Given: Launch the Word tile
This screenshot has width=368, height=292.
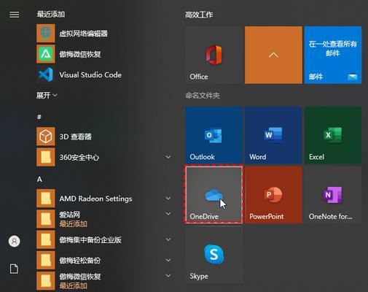Looking at the screenshot, I should [x=273, y=135].
